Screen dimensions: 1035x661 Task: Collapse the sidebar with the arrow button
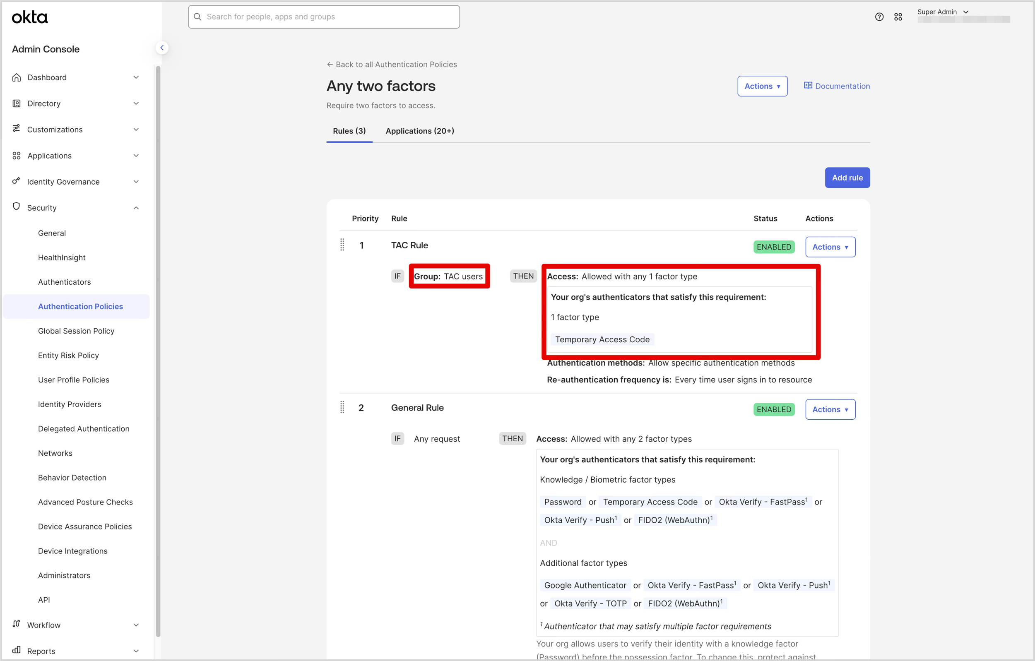click(x=162, y=48)
